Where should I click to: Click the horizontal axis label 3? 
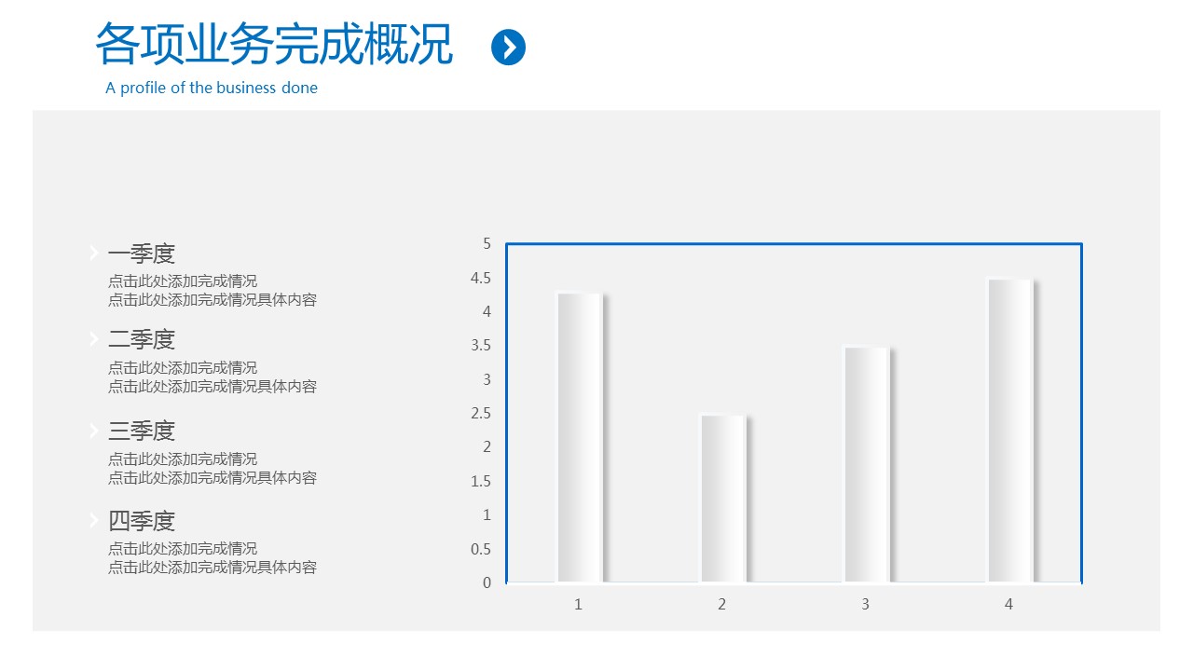(865, 605)
